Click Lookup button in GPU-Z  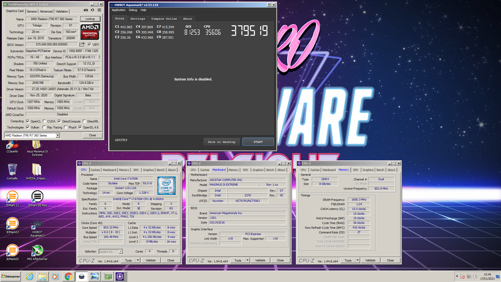click(x=90, y=19)
